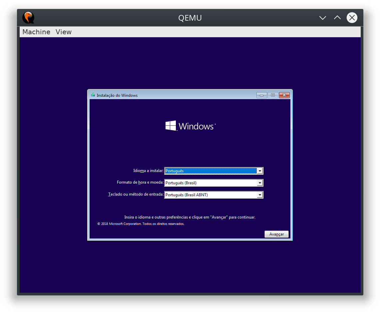Open the Teclado ou método de entrada arrow
This screenshot has width=380, height=312.
(260, 195)
